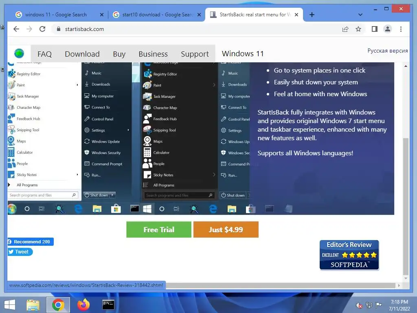The image size is (417, 313).
Task: Open Command Prompt from the taskbar
Action: tap(108, 305)
